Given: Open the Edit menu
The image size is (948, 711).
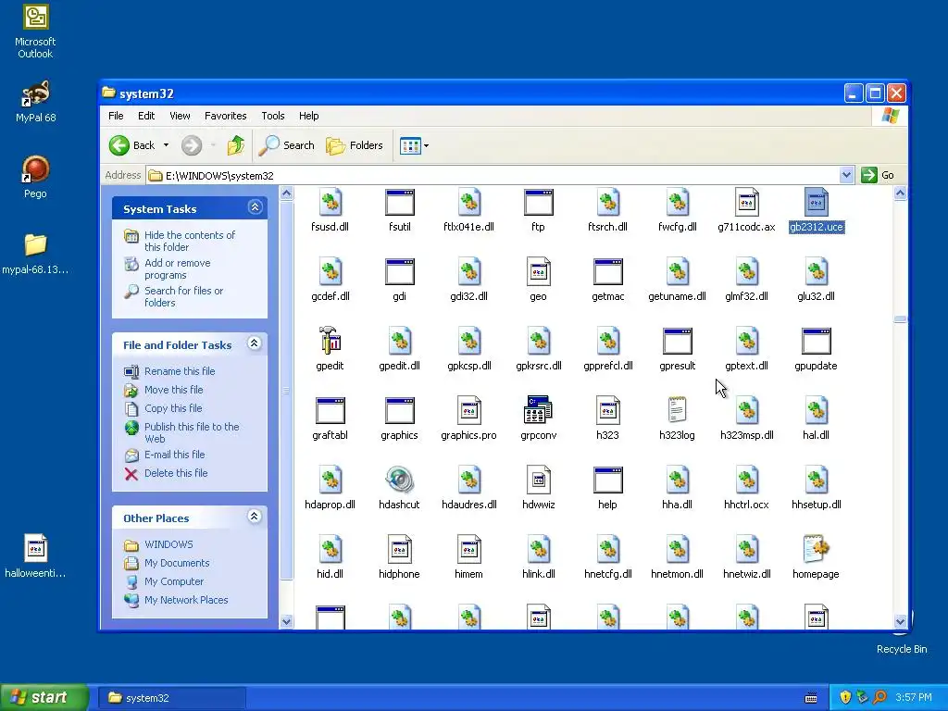Looking at the screenshot, I should [x=145, y=116].
